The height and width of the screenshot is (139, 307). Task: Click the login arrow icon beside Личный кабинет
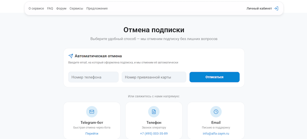click(x=276, y=8)
